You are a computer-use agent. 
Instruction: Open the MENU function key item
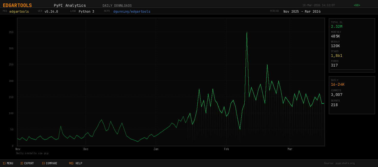click(x=8, y=163)
